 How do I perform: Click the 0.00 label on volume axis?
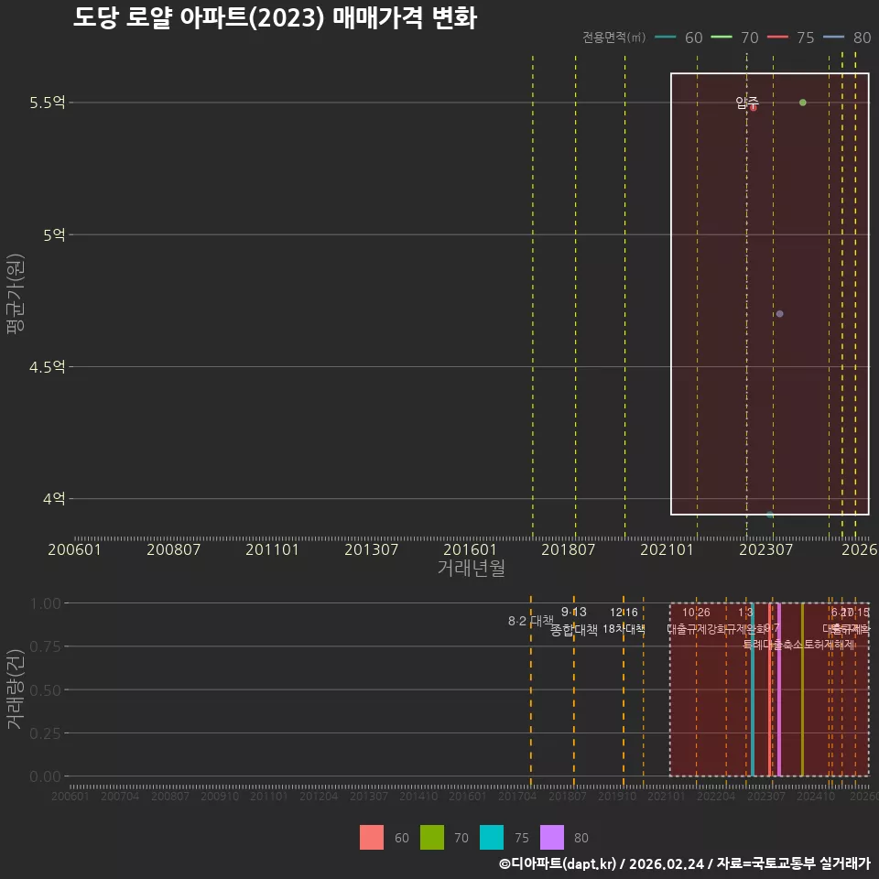point(45,777)
